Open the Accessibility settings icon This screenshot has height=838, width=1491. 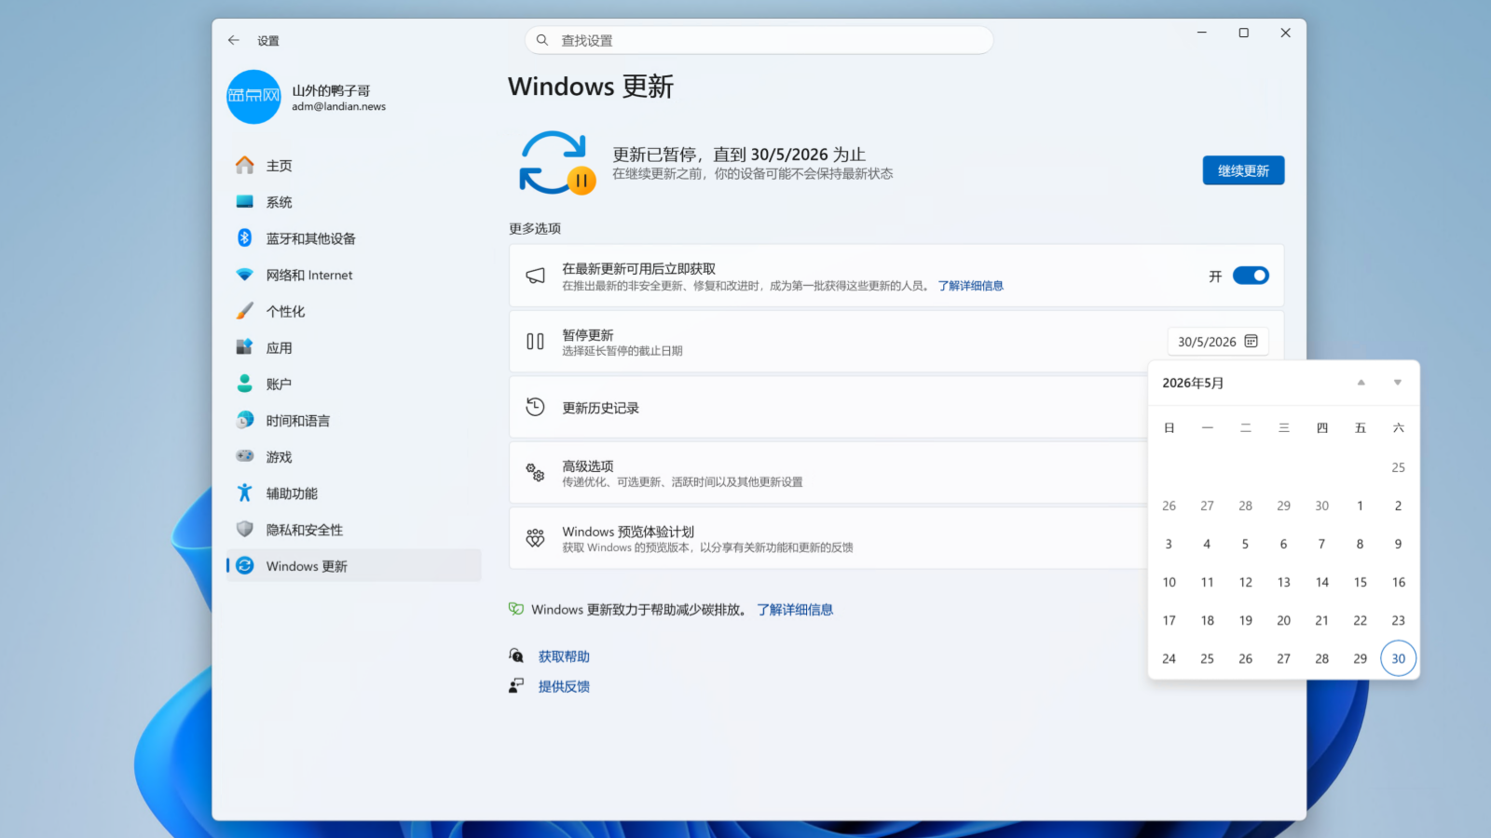244,493
